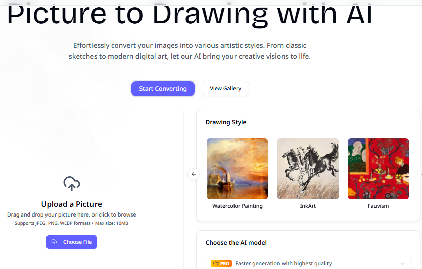Click the Fauvism text label

tap(378, 206)
